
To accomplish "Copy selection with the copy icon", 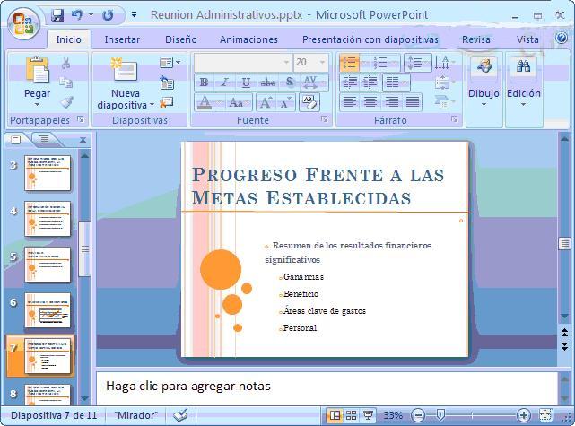I will [66, 83].
